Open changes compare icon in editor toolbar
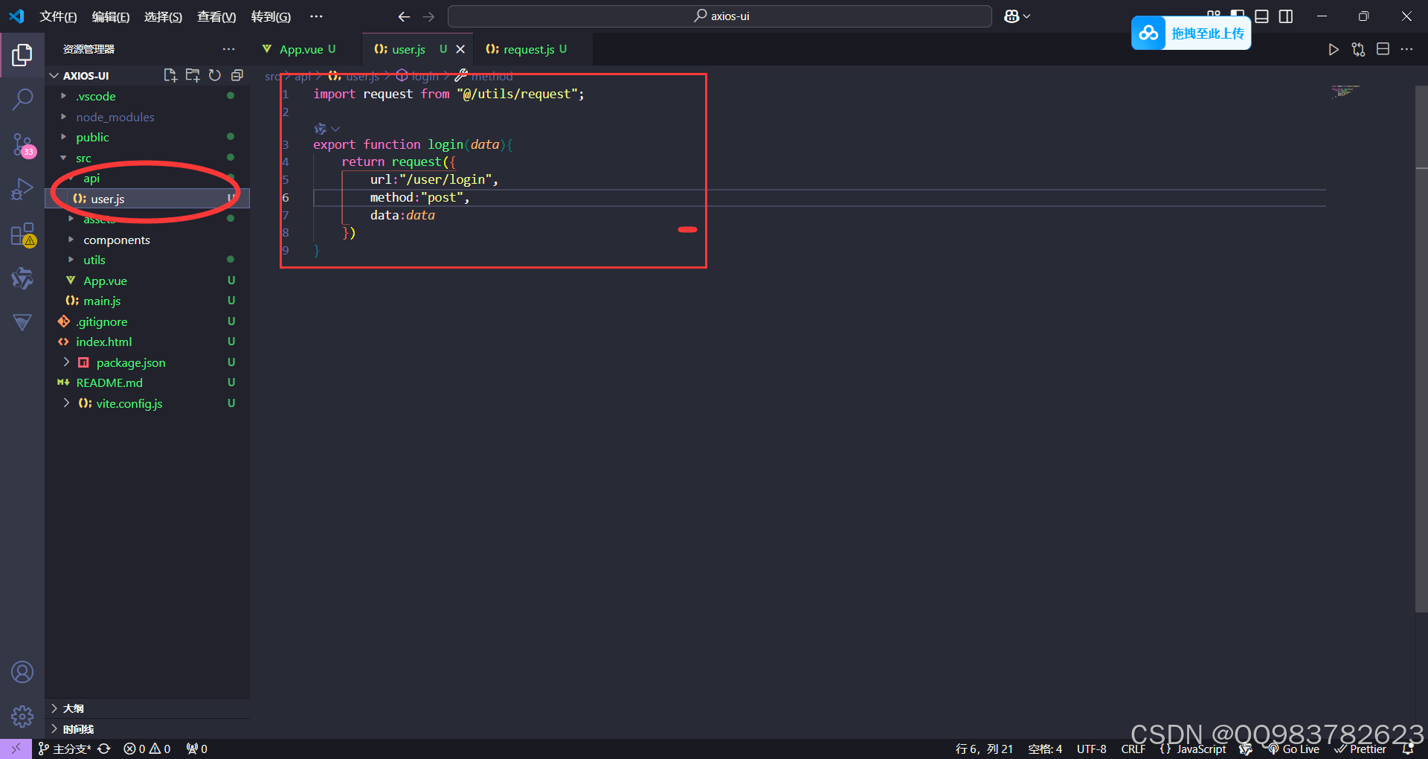This screenshot has height=759, width=1428. (1359, 49)
